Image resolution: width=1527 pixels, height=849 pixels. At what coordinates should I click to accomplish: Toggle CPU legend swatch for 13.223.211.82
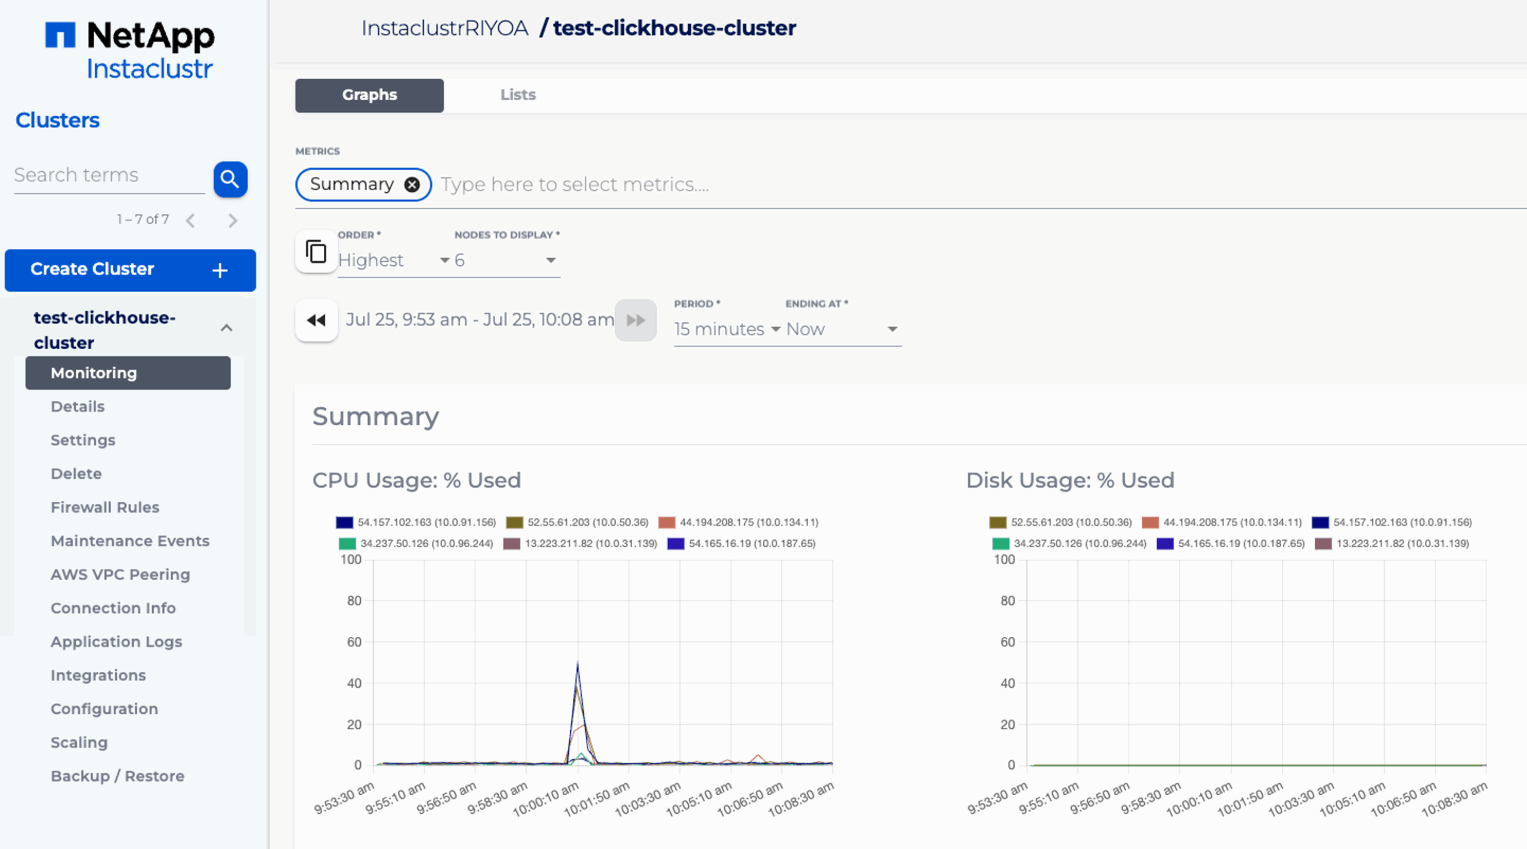(x=512, y=544)
